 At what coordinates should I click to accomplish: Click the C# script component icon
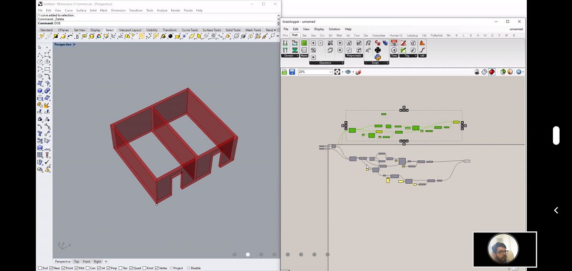378,43
